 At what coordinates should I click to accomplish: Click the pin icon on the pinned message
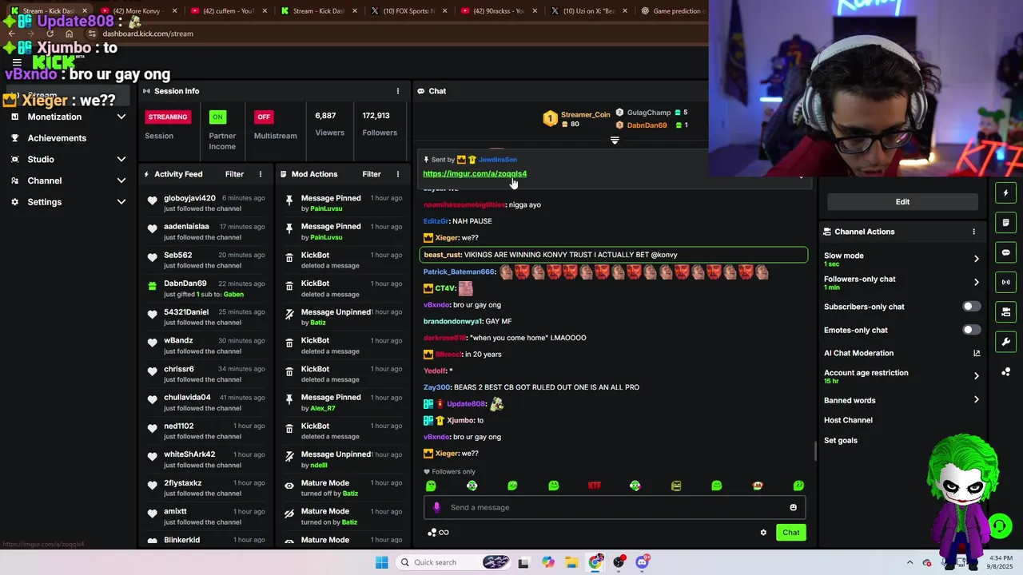[x=426, y=160]
